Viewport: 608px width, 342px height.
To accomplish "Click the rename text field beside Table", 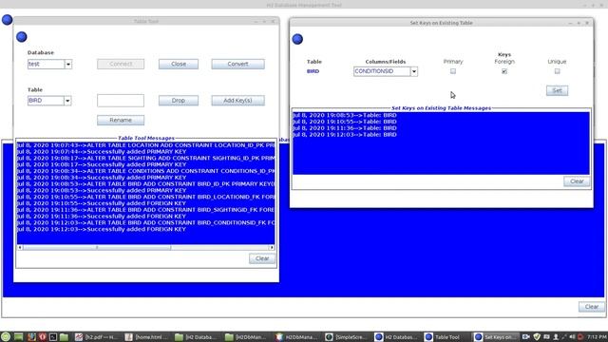I will 121,101.
